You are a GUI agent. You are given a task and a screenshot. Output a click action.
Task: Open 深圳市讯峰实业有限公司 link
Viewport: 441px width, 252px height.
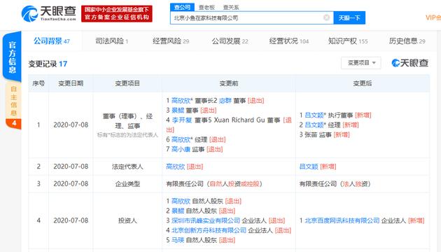[x=206, y=220]
